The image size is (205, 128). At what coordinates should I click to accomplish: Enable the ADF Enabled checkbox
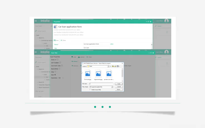pos(60,63)
